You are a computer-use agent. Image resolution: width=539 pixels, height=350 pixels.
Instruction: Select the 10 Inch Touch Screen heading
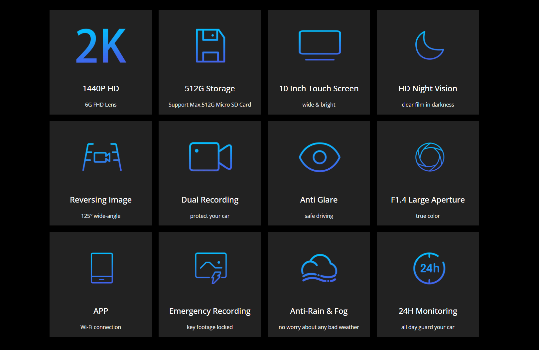[x=319, y=89]
